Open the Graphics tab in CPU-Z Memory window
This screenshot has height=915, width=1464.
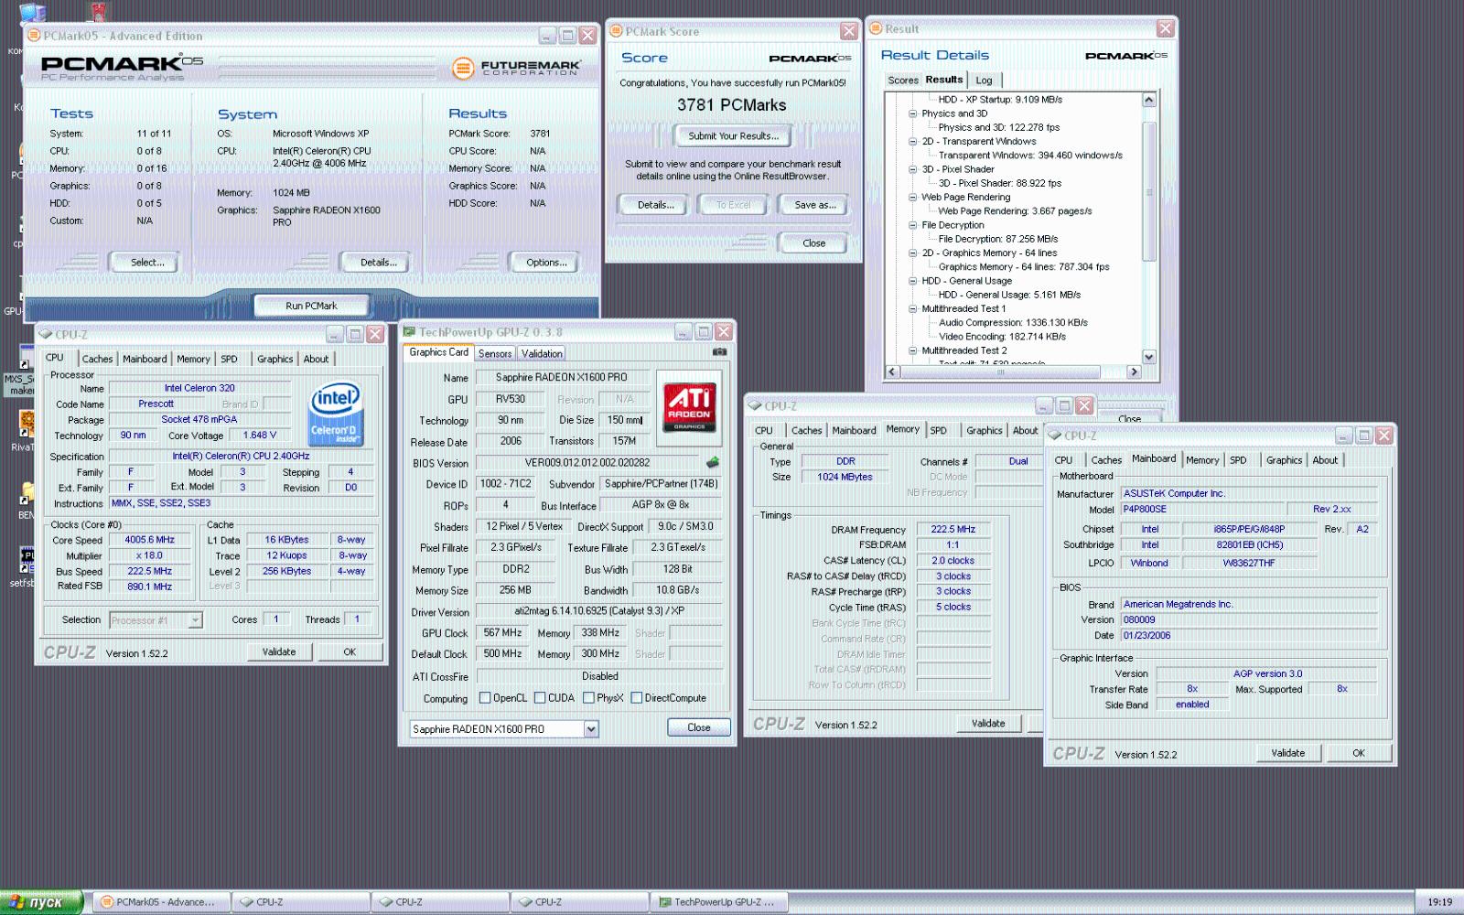click(984, 430)
